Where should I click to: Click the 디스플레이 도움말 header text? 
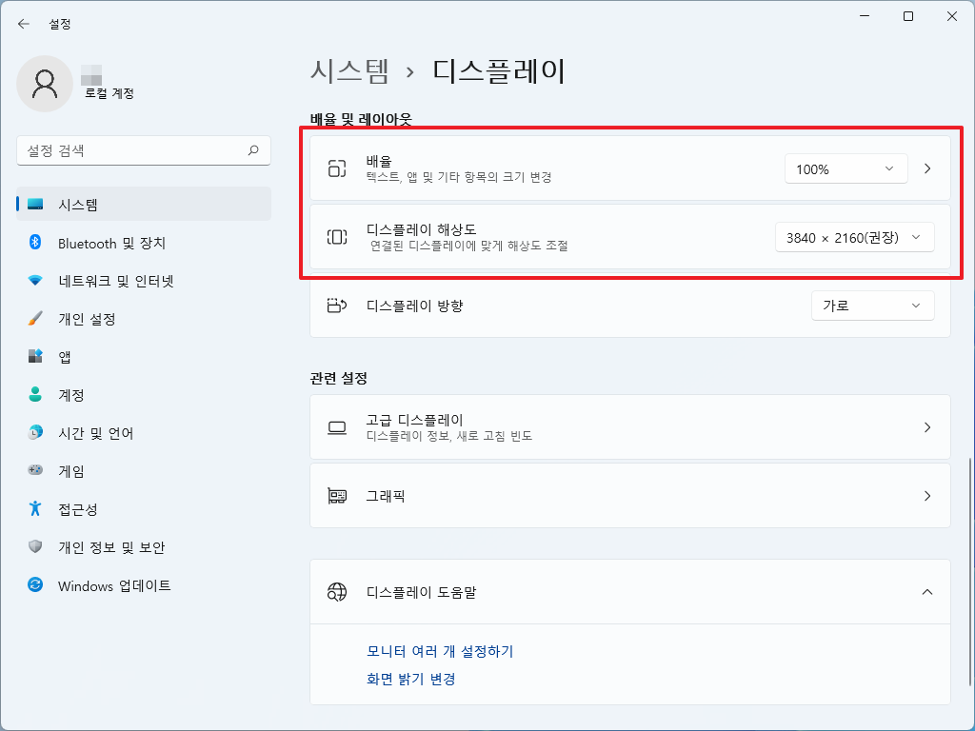click(x=421, y=592)
